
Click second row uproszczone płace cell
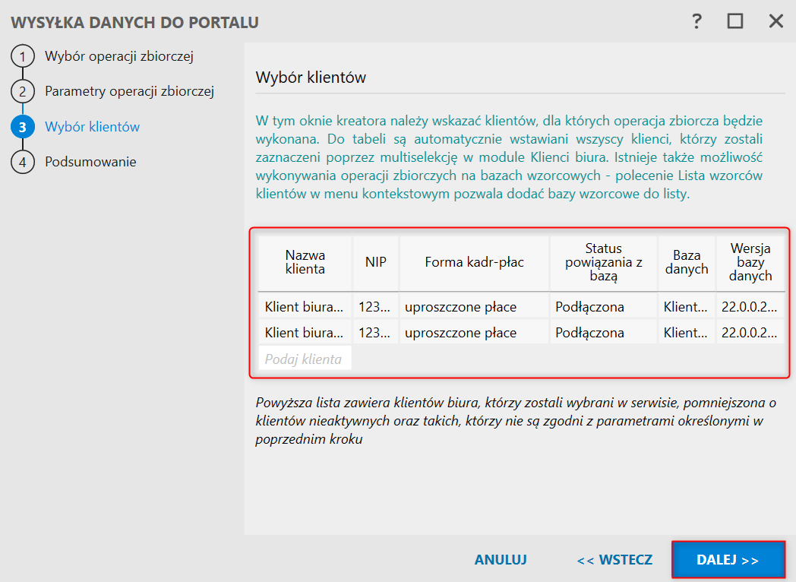point(474,333)
